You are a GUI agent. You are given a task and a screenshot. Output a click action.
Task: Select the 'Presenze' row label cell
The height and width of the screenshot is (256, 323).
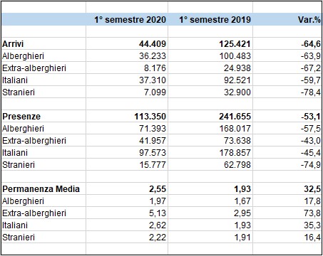click(x=43, y=117)
